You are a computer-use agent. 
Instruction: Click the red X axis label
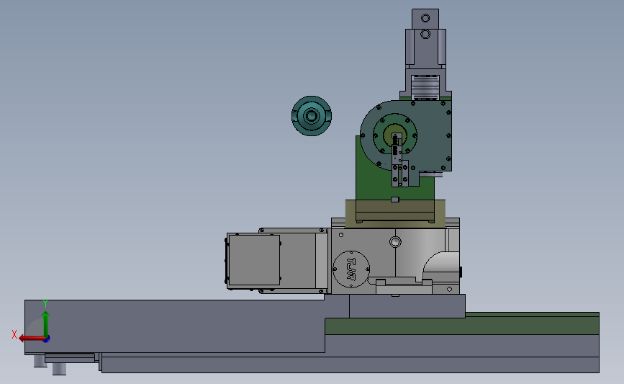pos(14,334)
